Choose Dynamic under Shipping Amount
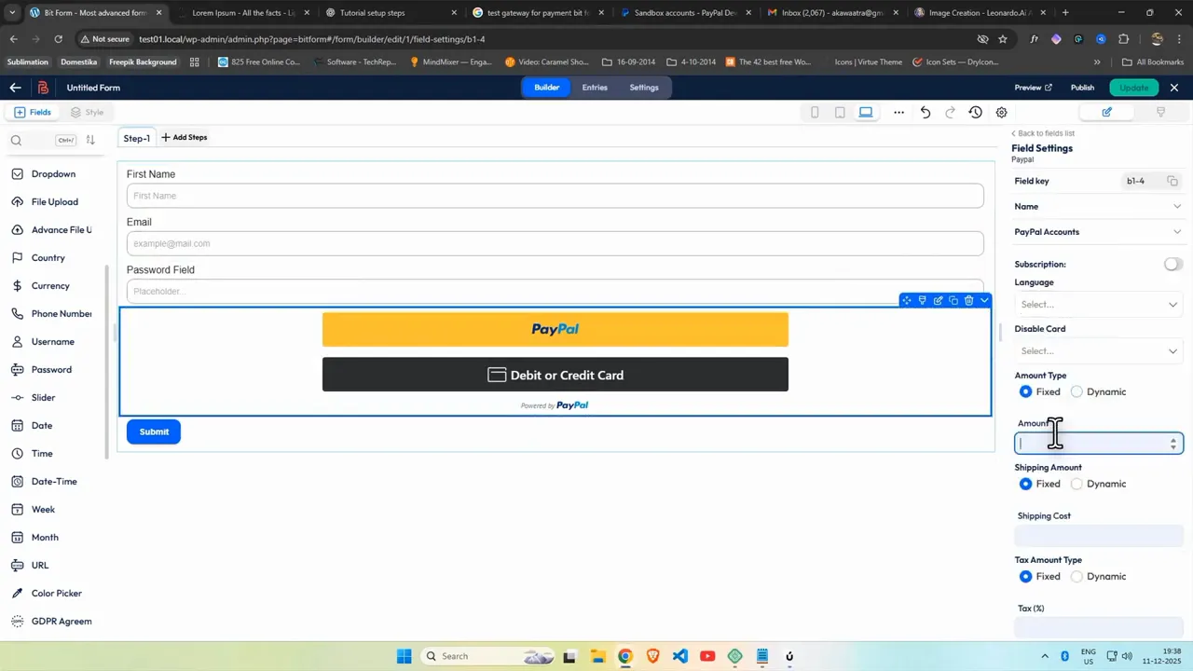 click(x=1076, y=484)
